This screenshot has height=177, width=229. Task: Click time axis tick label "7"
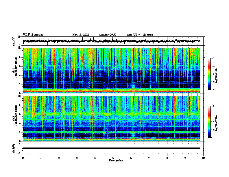(149, 158)
